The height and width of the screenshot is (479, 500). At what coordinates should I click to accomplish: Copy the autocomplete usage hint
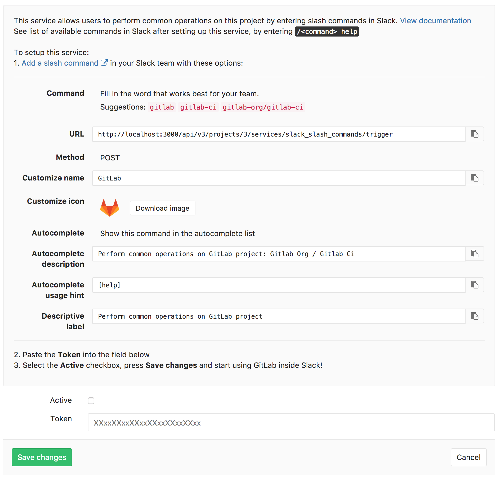tap(474, 285)
